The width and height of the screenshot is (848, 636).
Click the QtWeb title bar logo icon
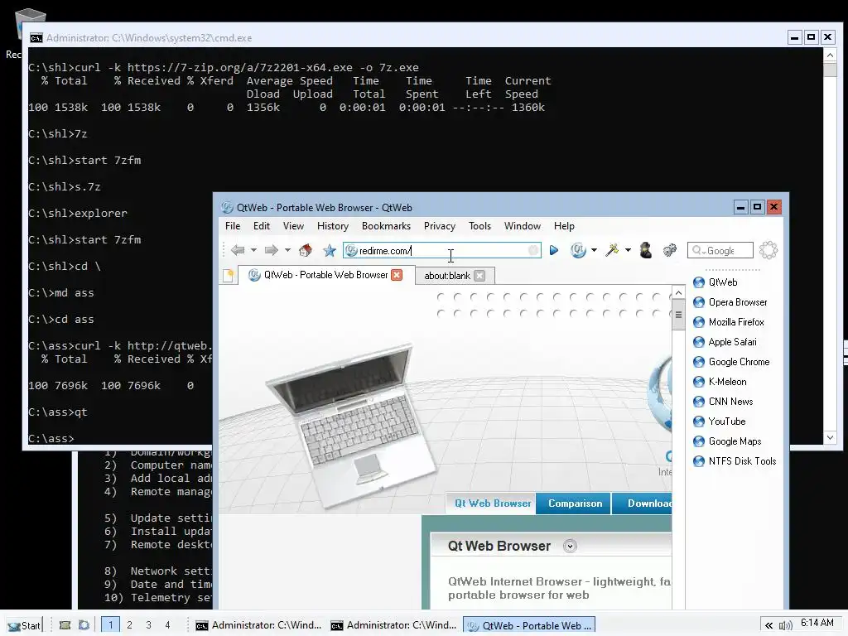coord(227,207)
